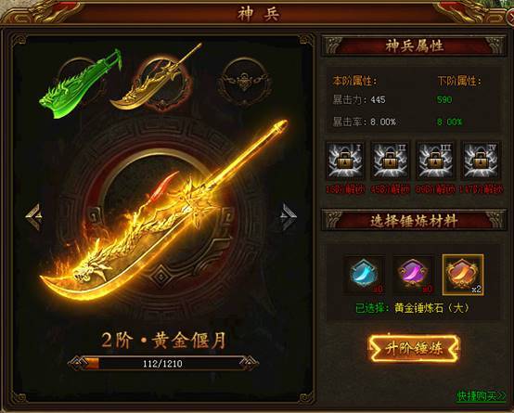Click the 112/1210 progress bar
Image resolution: width=514 pixels, height=413 pixels.
tap(163, 364)
